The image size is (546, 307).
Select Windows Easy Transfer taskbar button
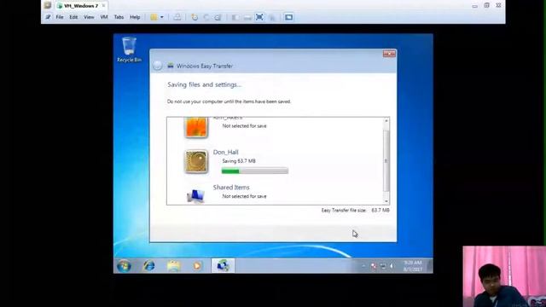223,266
